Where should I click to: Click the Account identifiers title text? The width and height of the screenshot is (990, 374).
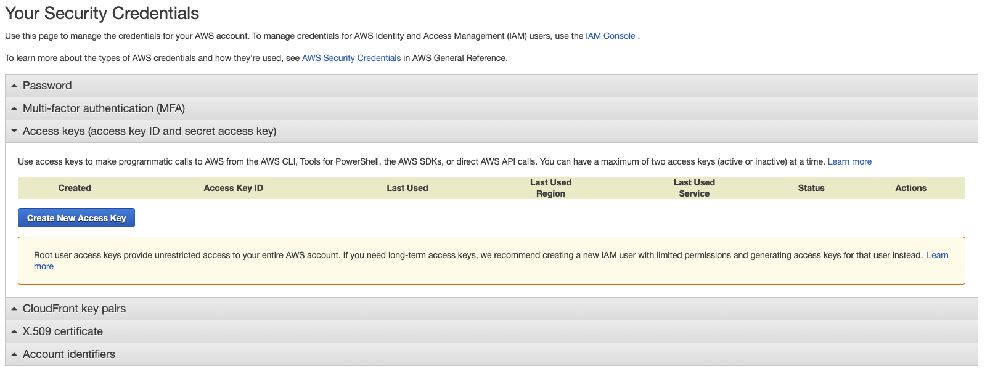point(69,354)
